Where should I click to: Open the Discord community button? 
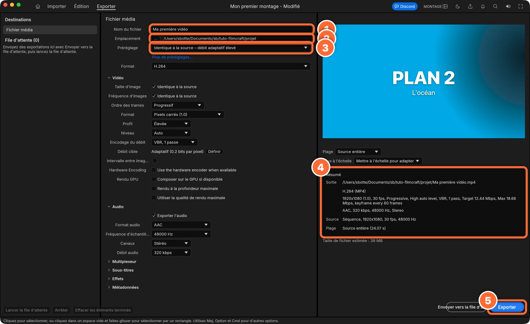(404, 6)
